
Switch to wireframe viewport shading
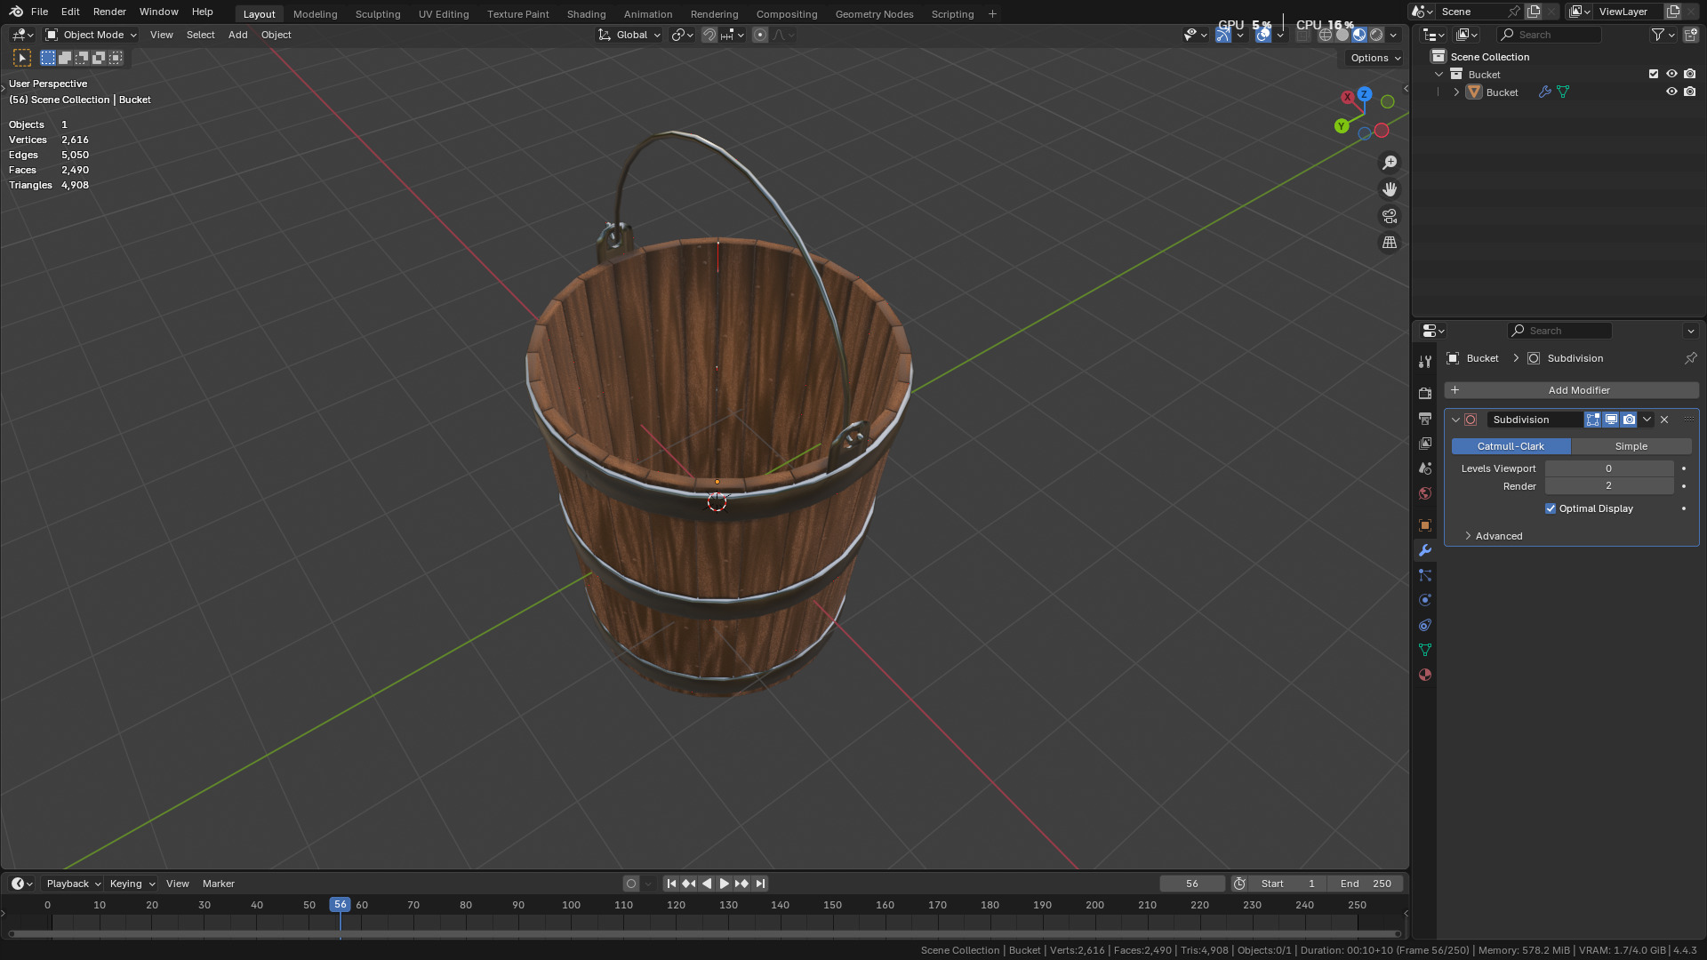coord(1325,35)
